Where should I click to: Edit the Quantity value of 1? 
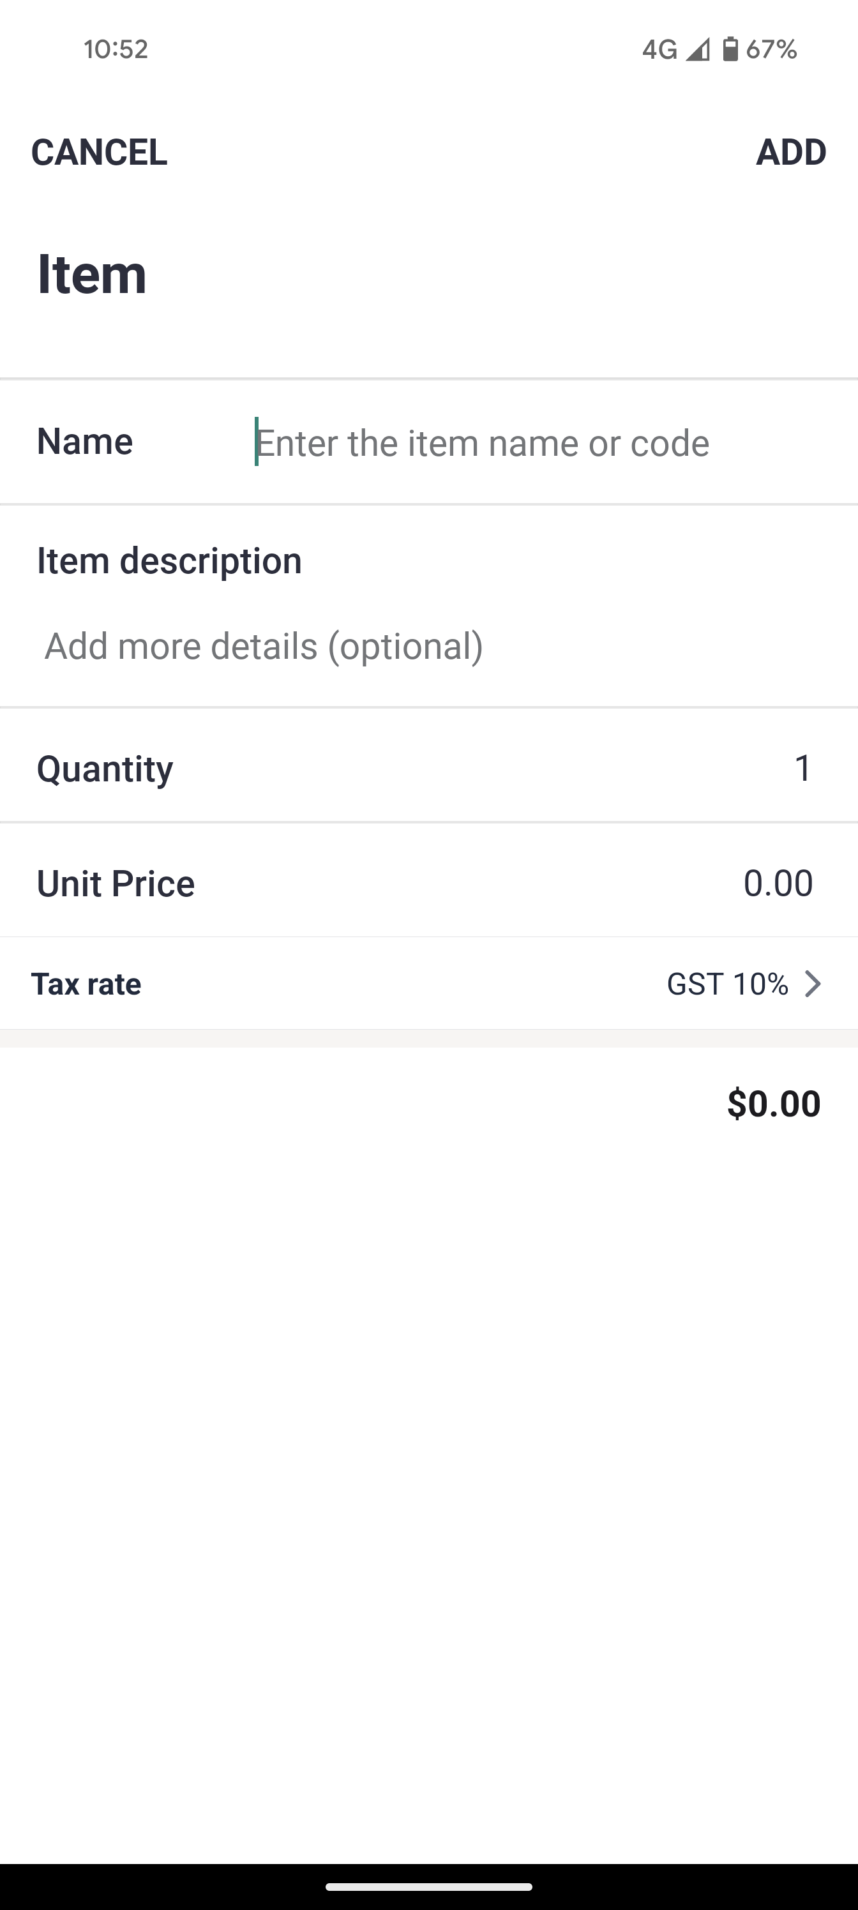(802, 768)
